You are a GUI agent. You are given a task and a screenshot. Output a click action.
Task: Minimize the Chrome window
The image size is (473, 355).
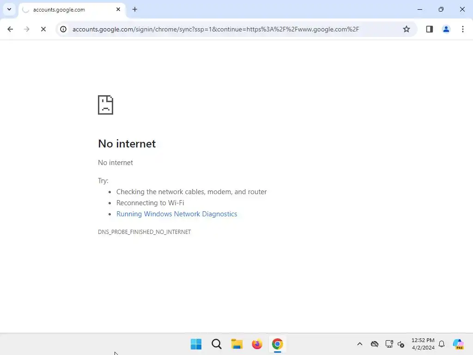(419, 9)
